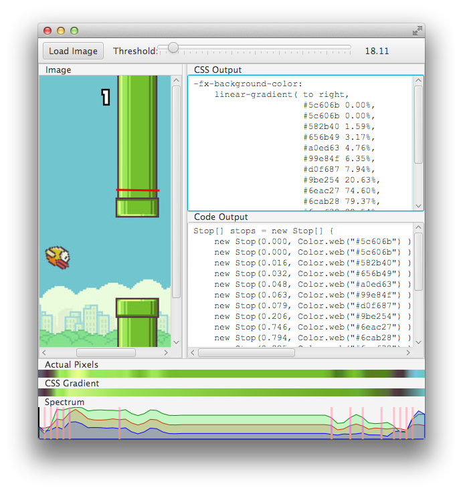
Task: Click the Flappy Bird sprite in the image
Action: (x=58, y=257)
